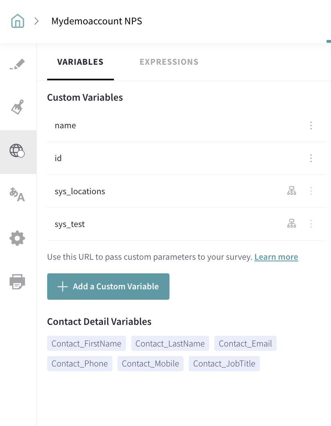Screen dimensions: 331x426
Task: Click hierarchy icon on sys_locations row
Action: pyautogui.click(x=292, y=191)
